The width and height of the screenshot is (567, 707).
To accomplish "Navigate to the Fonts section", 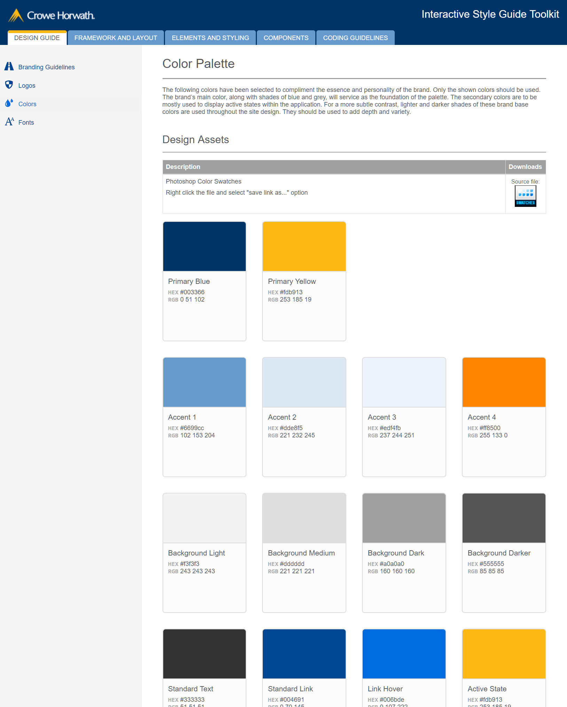I will (26, 122).
